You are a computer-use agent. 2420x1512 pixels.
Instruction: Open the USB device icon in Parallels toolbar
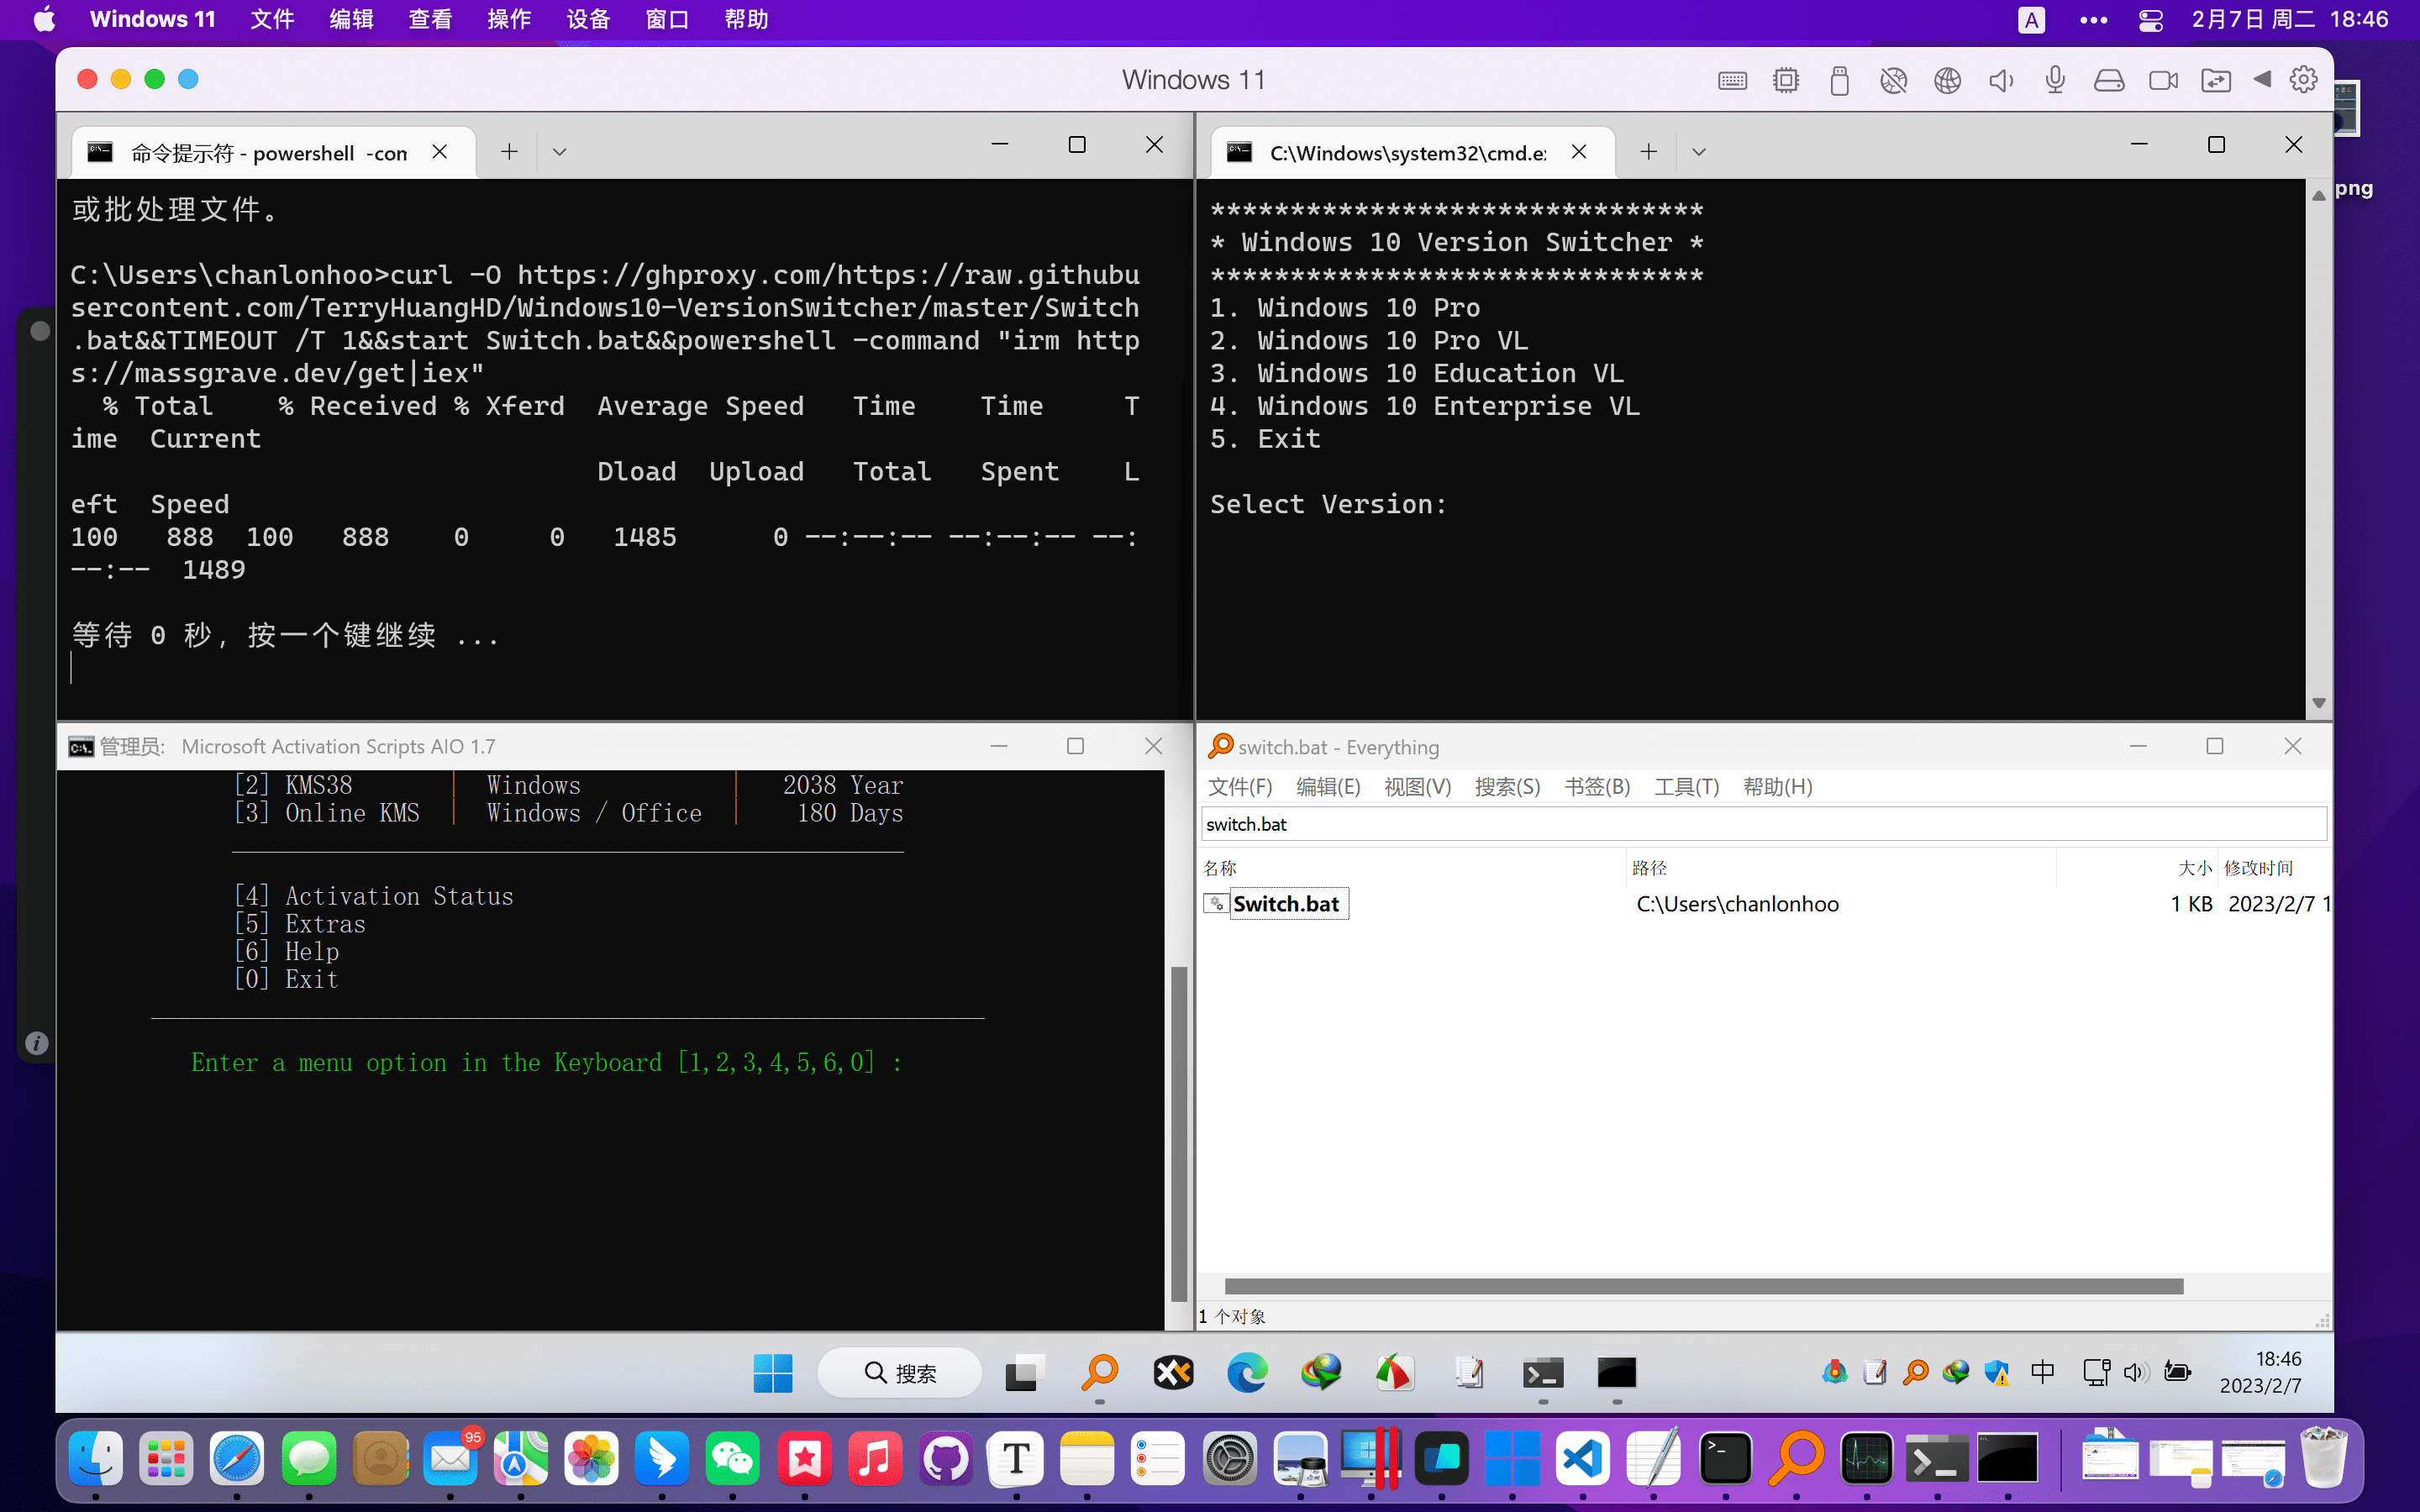[1839, 80]
